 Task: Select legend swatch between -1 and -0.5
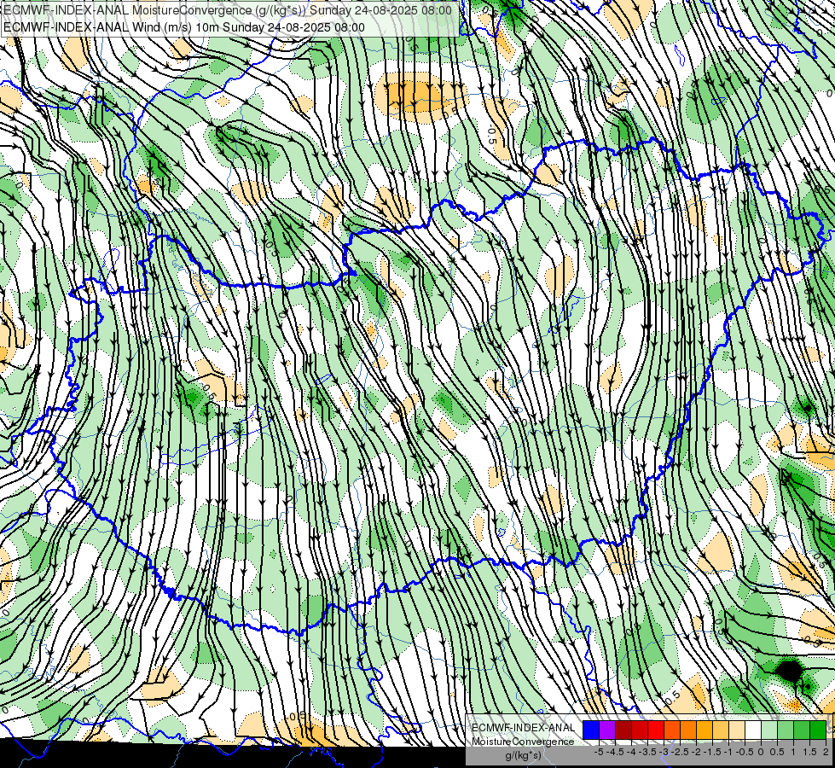tap(737, 730)
